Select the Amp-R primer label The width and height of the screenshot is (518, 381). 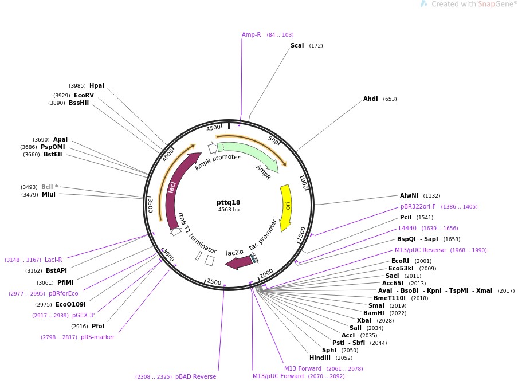(251, 35)
